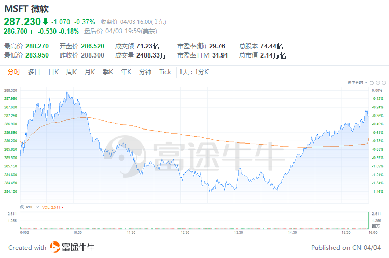Click the 昨收价 288.300 value

92,55
